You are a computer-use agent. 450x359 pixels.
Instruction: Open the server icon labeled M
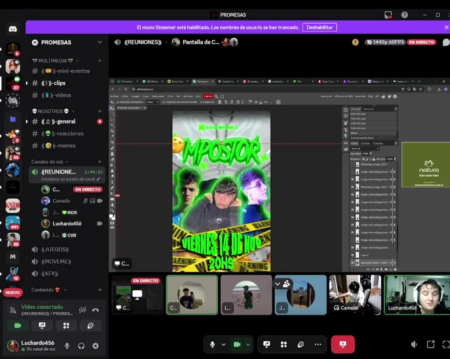(12, 257)
